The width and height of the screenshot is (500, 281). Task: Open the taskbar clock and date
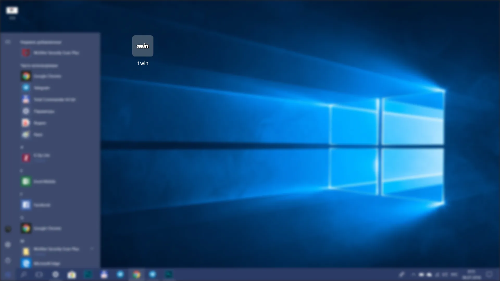pos(471,274)
